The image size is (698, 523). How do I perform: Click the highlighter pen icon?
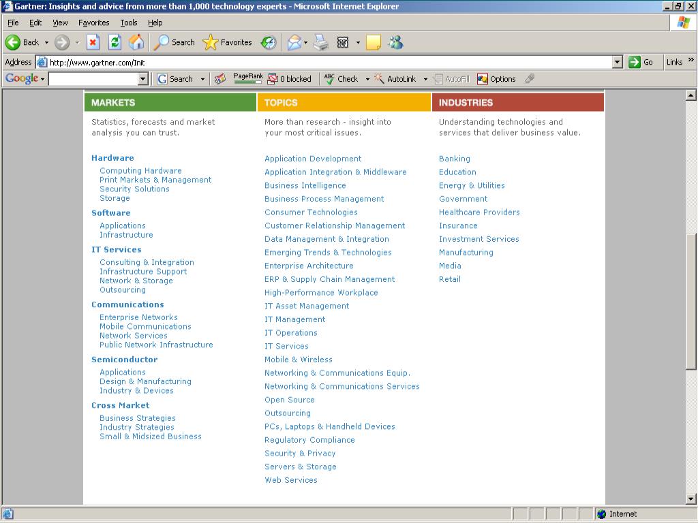(529, 79)
